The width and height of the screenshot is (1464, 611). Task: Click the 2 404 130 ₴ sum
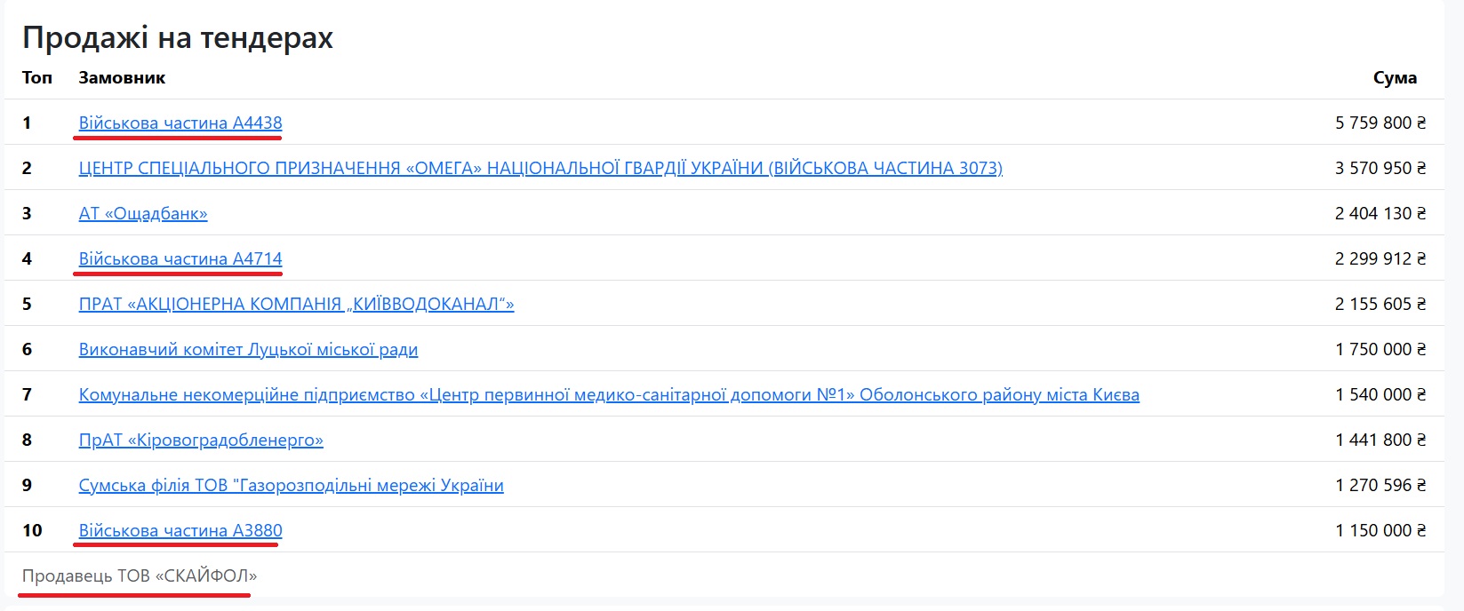click(x=1380, y=213)
